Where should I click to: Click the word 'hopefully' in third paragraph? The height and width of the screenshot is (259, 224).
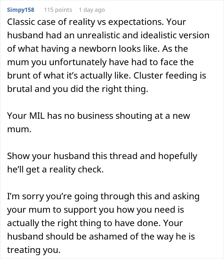click(x=178, y=156)
